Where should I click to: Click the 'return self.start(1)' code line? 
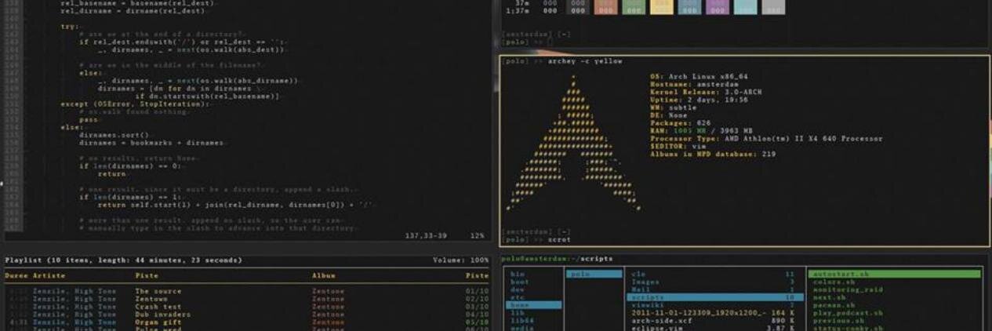tap(236, 204)
